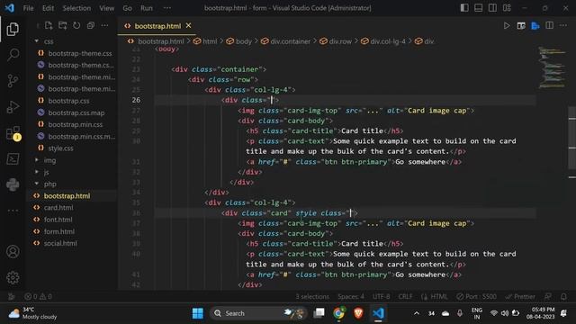The width and height of the screenshot is (576, 324).
Task: Open explorer more actions menu
Action: (104, 25)
